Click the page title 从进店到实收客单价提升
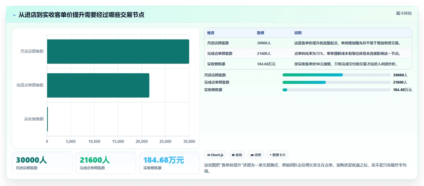Image resolution: width=424 pixels, height=186 pixels. (81, 15)
